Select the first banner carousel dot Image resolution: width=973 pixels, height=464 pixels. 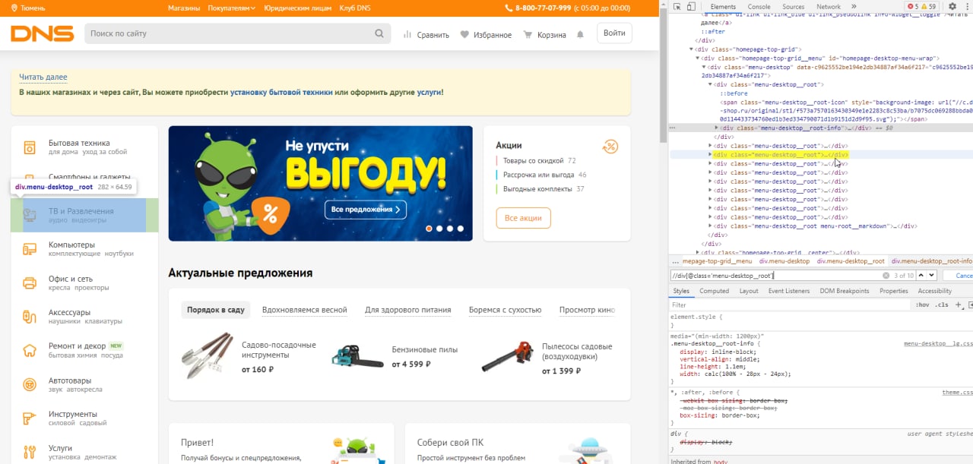pos(429,228)
